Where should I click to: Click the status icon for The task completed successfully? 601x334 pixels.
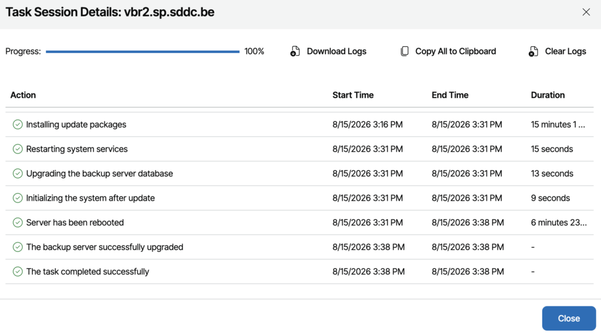(x=18, y=272)
